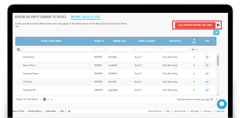Click in-use green dot for SamSung SM
Screen dimensions: 240x118
coord(194,90)
